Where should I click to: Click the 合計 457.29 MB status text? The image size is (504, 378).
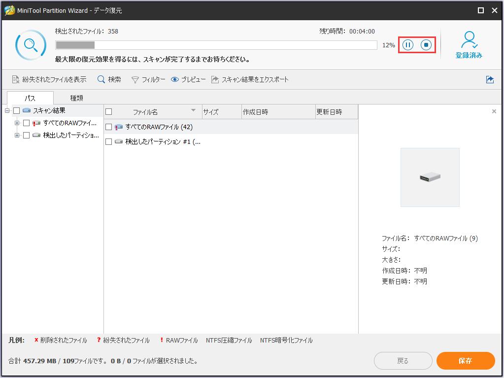(x=103, y=361)
